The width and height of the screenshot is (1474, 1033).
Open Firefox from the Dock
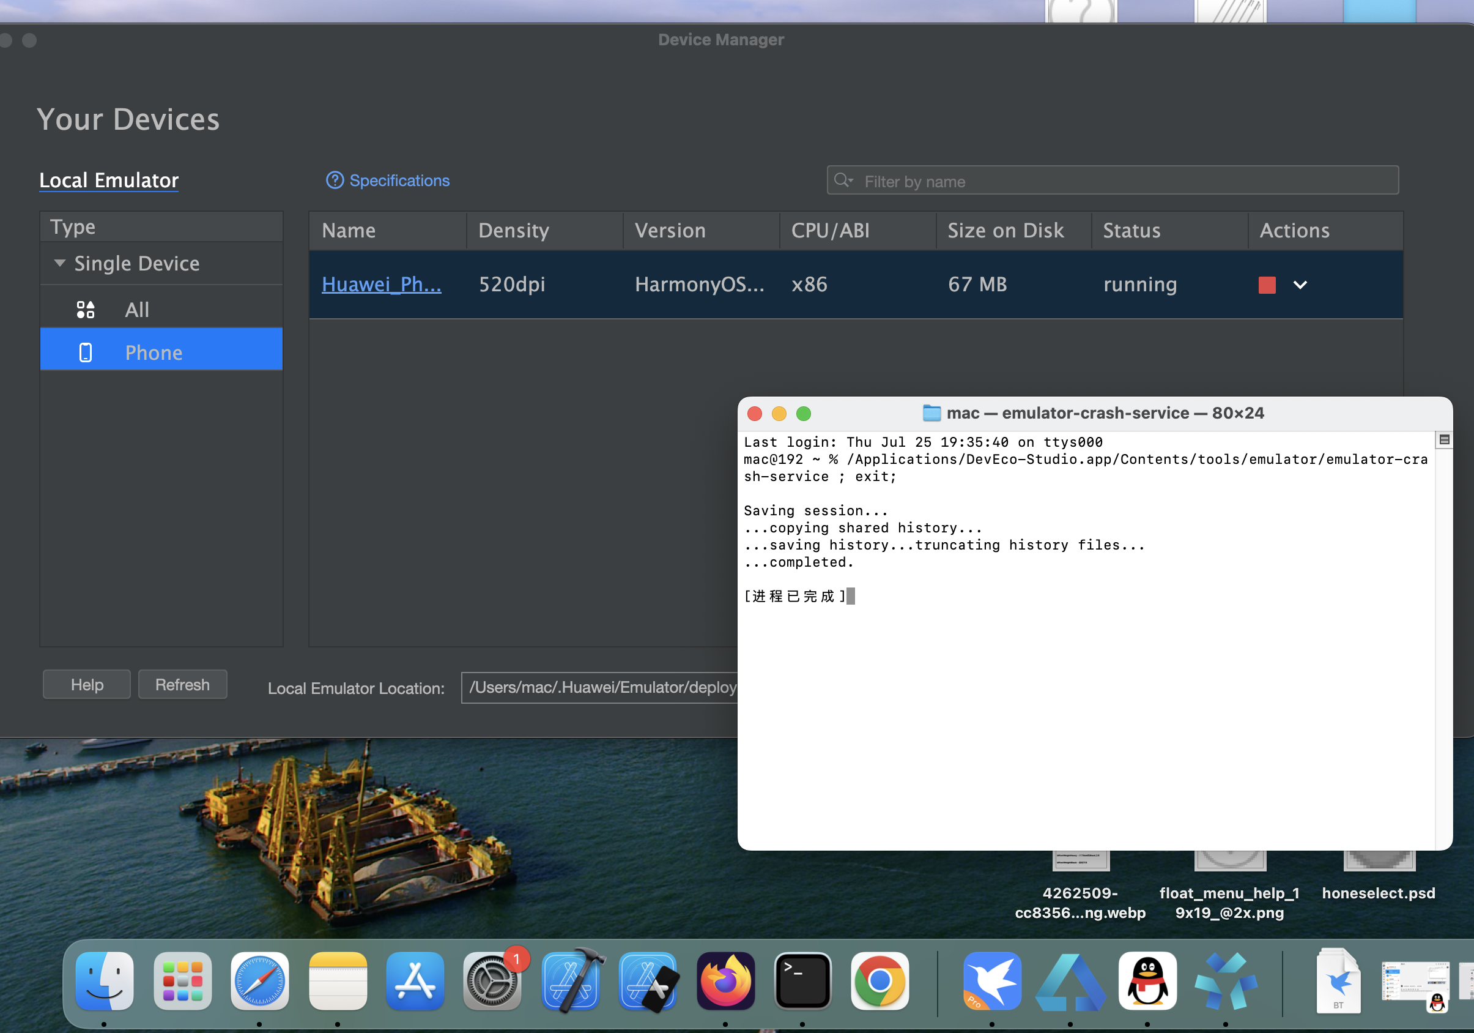[725, 980]
